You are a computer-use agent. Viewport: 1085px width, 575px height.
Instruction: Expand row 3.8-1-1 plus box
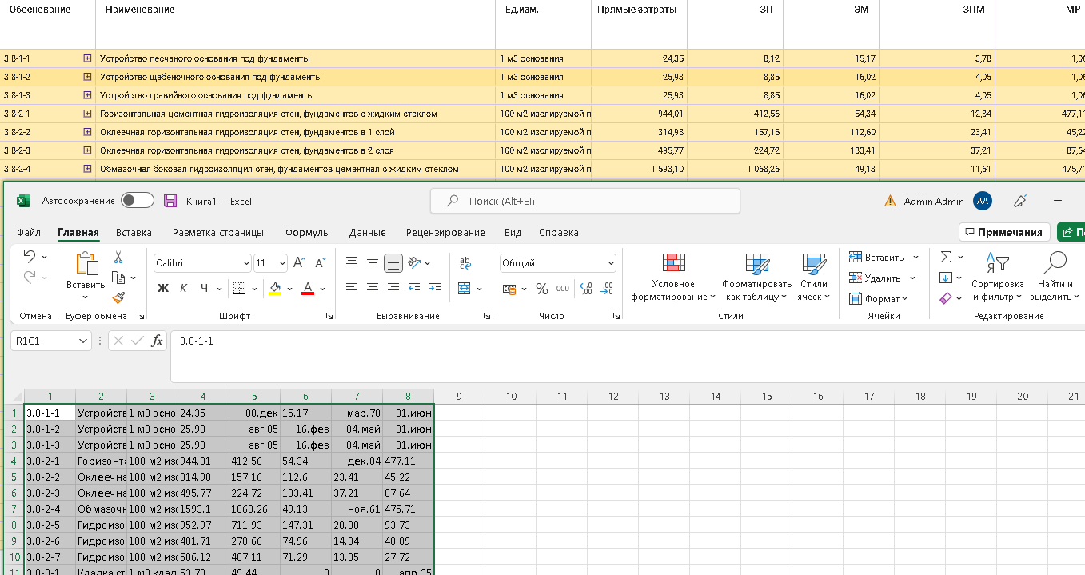[87, 58]
